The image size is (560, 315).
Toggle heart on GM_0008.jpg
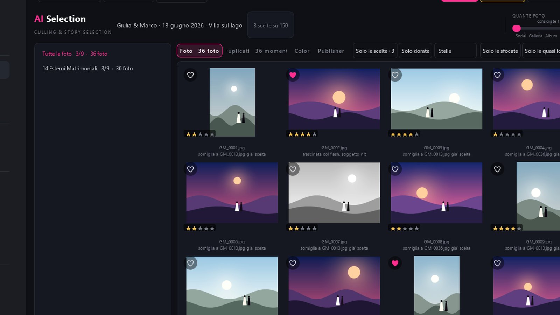pos(395,169)
